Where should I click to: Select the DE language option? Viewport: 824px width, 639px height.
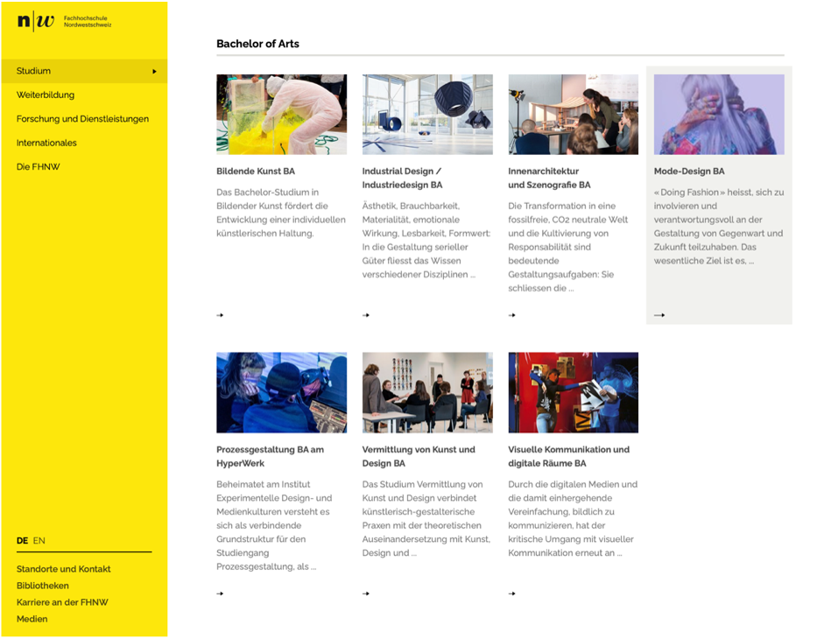click(22, 541)
